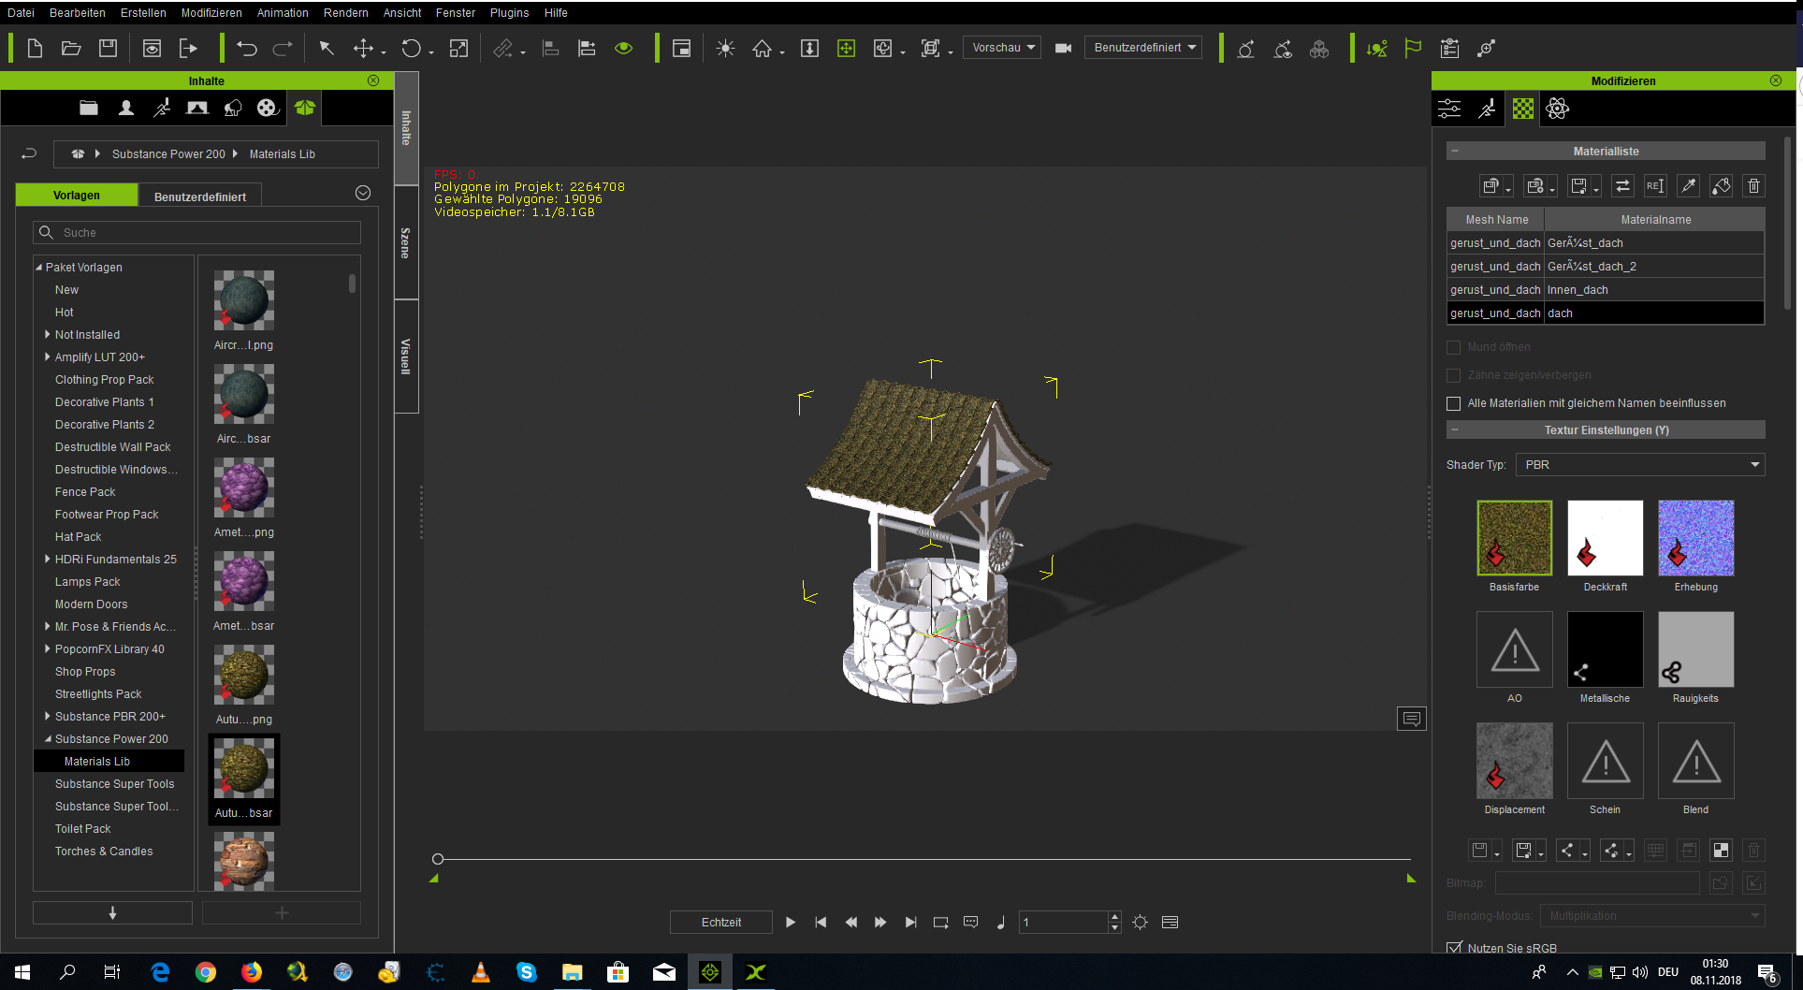
Task: Open the Datei menu
Action: [x=21, y=12]
